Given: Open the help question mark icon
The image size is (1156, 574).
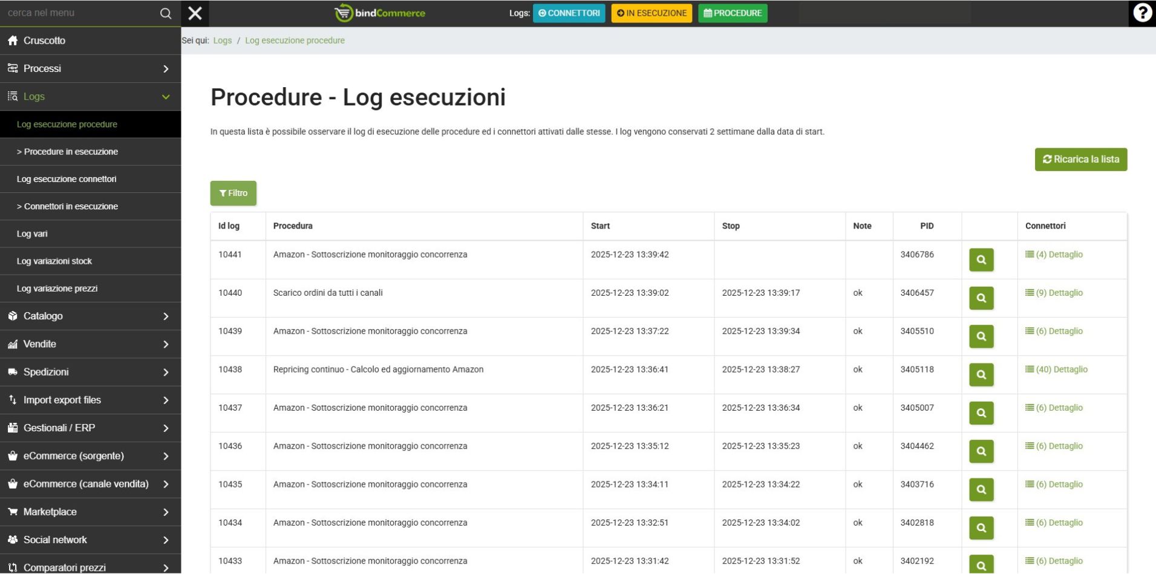Looking at the screenshot, I should (1142, 13).
